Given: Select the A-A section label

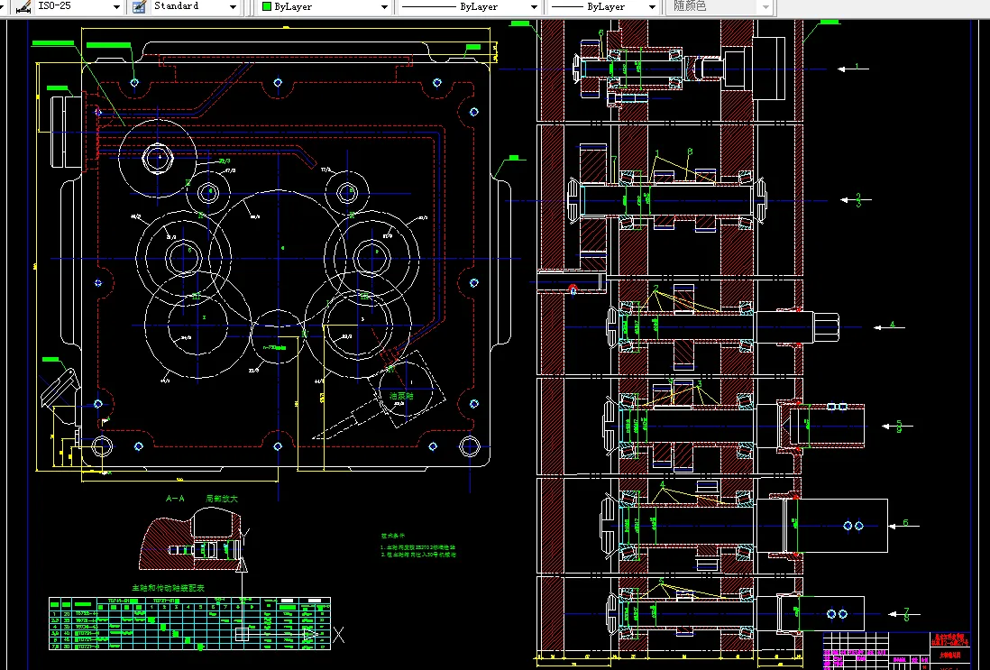Looking at the screenshot, I should tap(175, 499).
